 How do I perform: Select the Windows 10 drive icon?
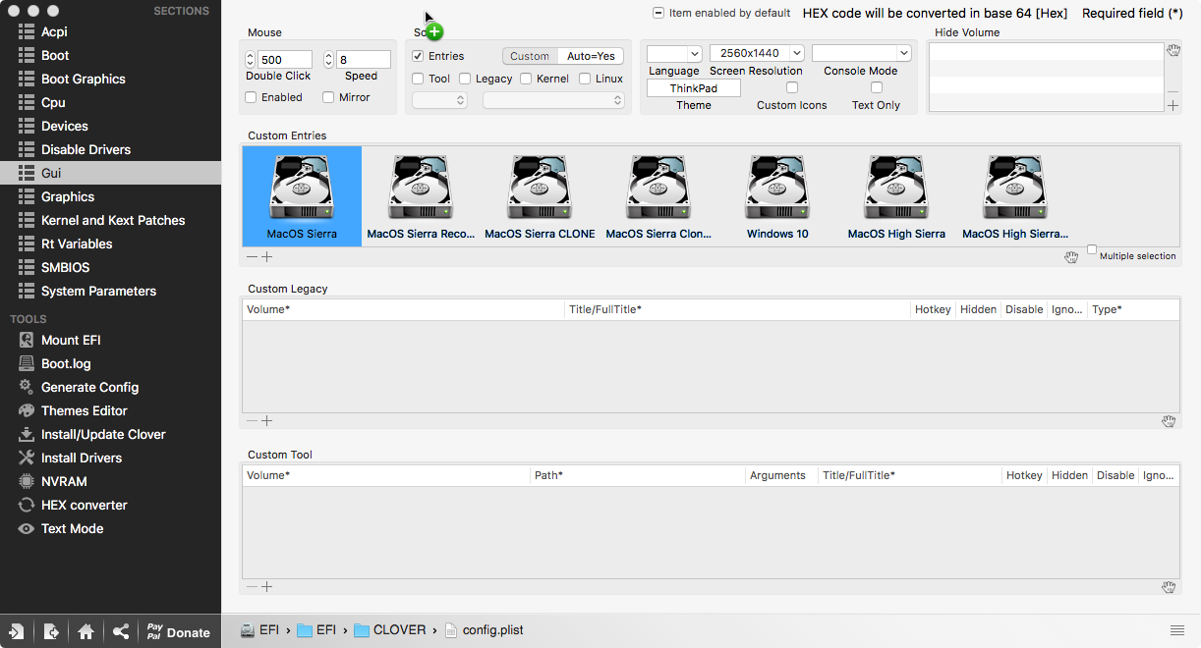coord(777,188)
